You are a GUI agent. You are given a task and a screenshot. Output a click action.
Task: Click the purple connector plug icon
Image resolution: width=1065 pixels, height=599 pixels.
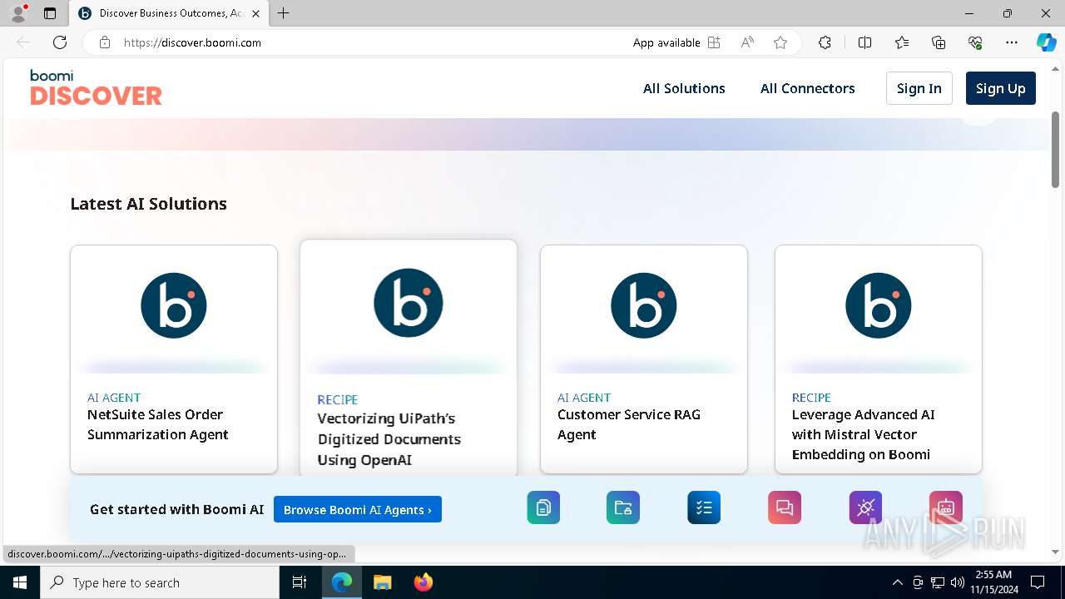(865, 507)
